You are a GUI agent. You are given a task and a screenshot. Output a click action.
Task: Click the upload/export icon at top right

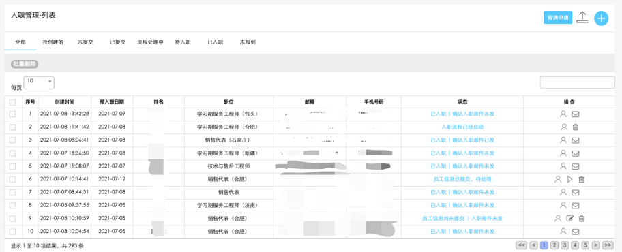pyautogui.click(x=582, y=18)
